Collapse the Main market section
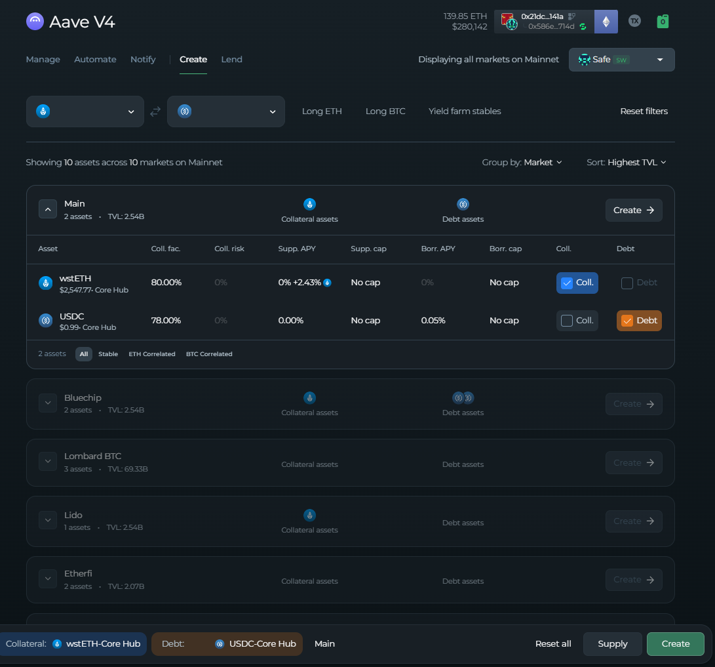715x667 pixels. (47, 210)
